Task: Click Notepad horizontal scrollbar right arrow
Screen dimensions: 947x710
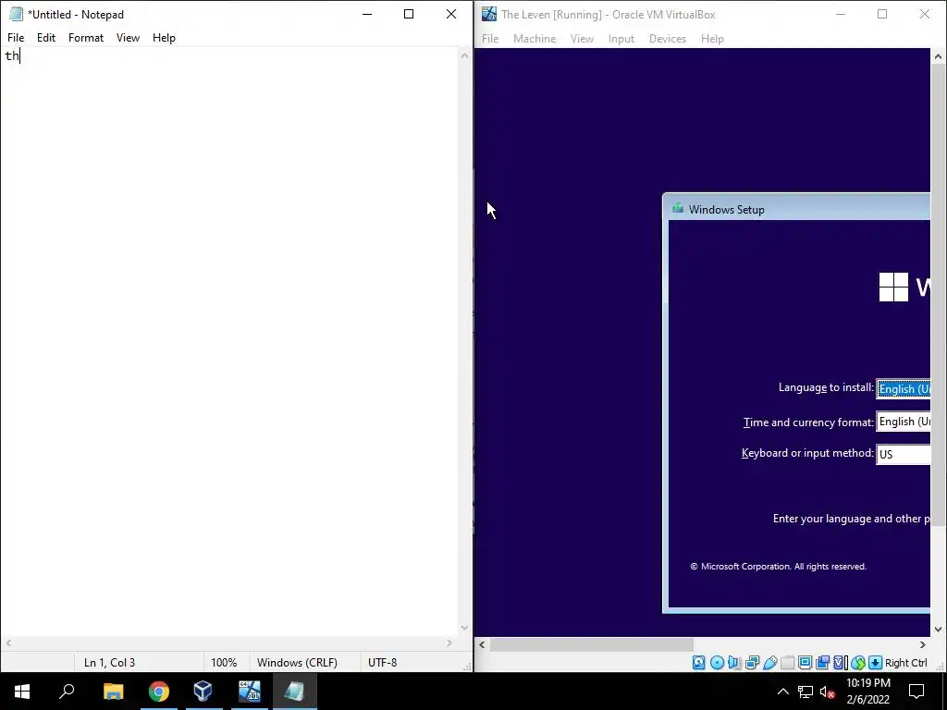Action: 449,643
